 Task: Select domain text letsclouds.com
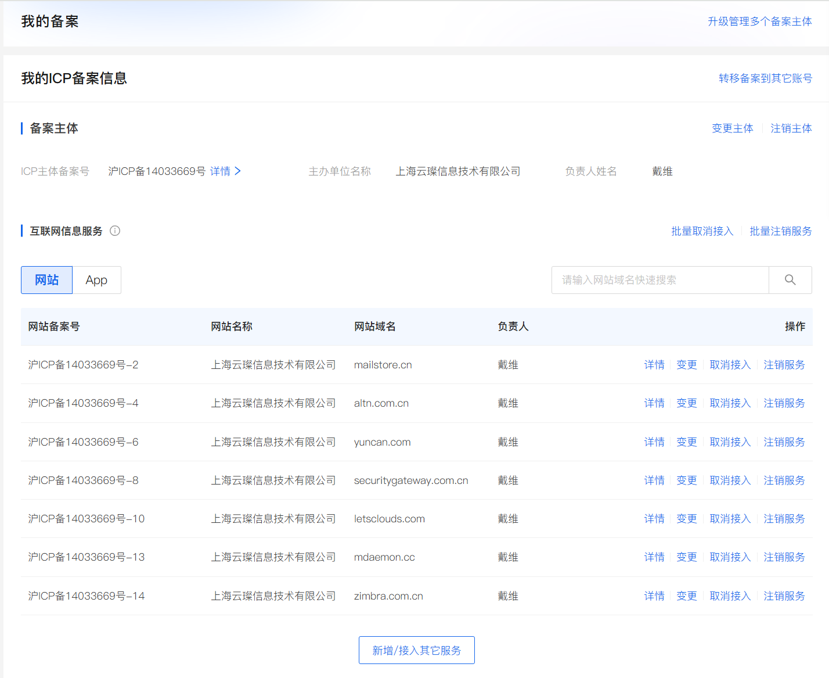[390, 519]
